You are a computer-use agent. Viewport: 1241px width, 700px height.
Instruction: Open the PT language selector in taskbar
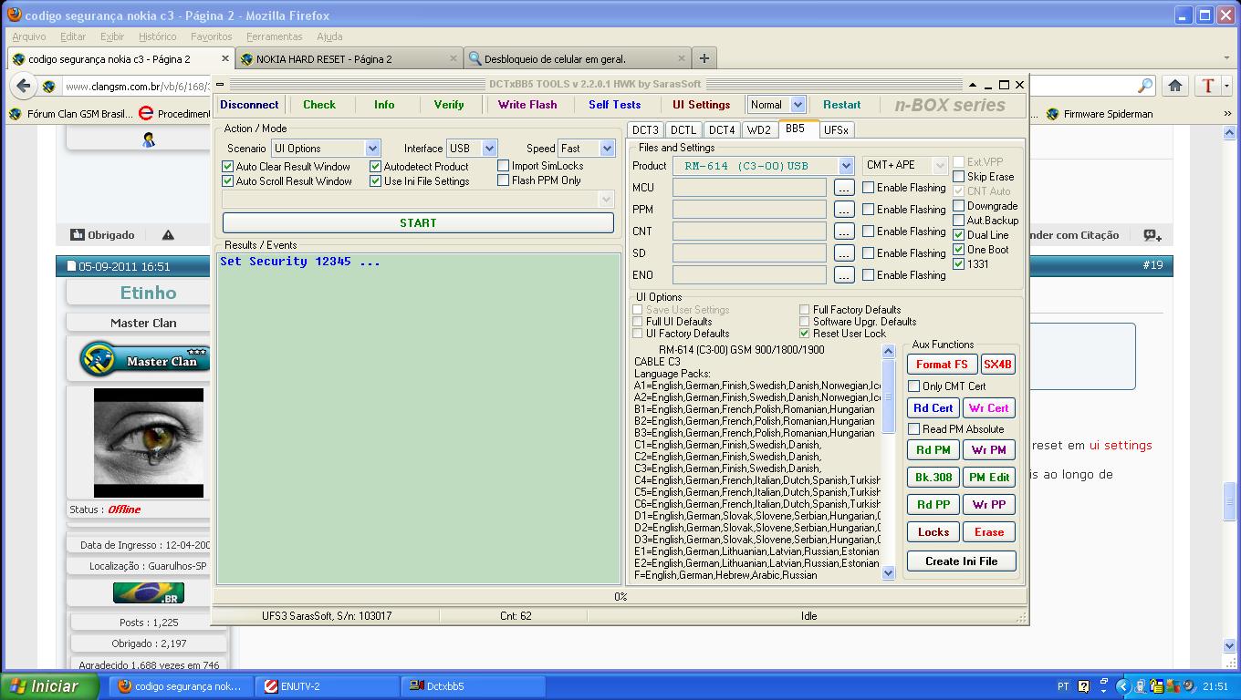(1063, 686)
